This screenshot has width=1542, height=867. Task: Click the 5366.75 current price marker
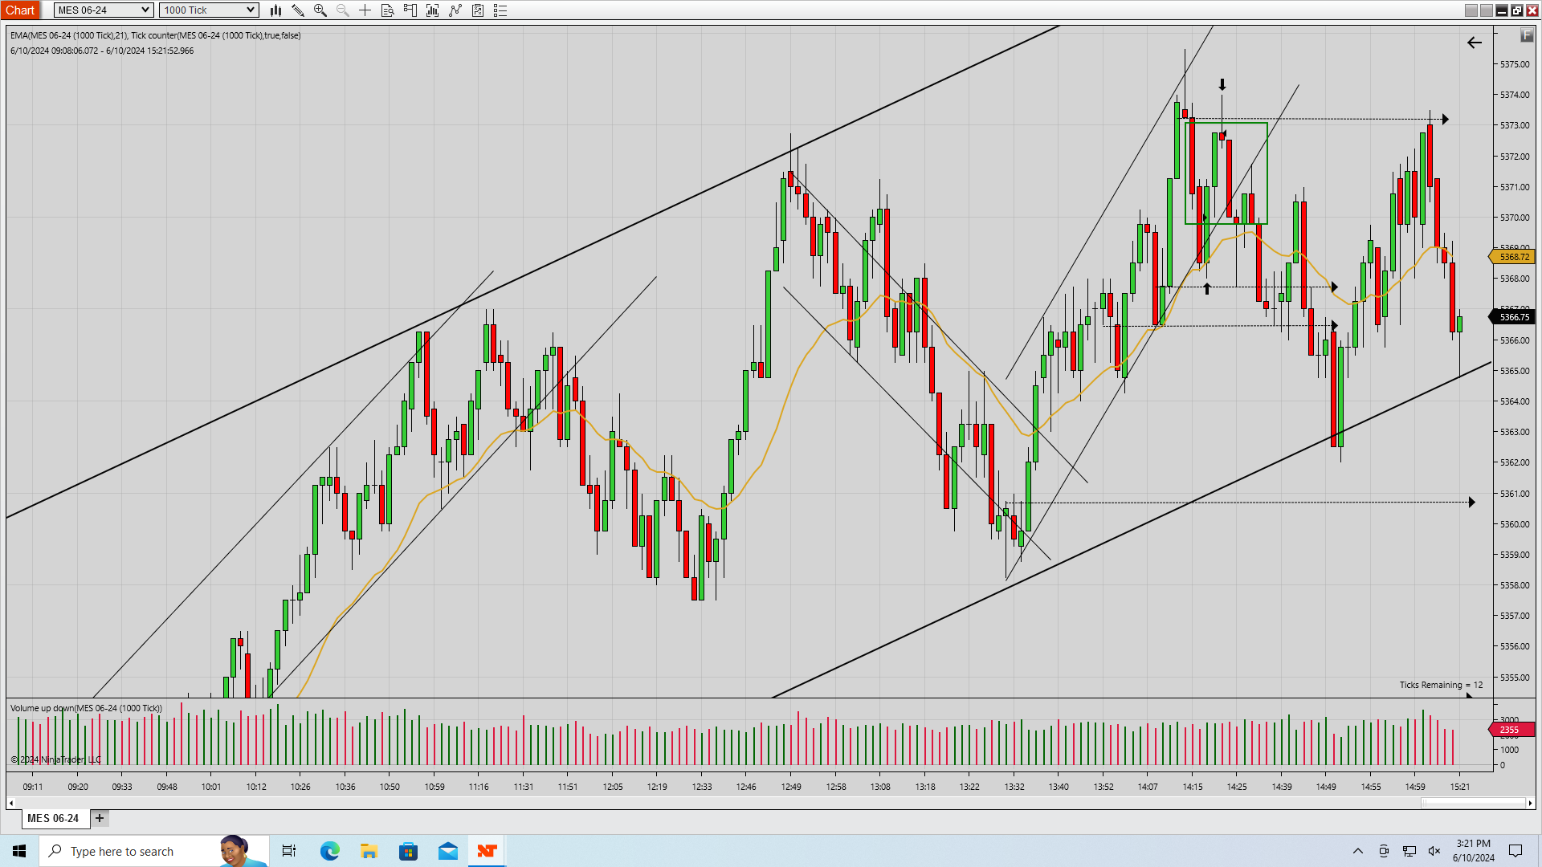pos(1513,317)
